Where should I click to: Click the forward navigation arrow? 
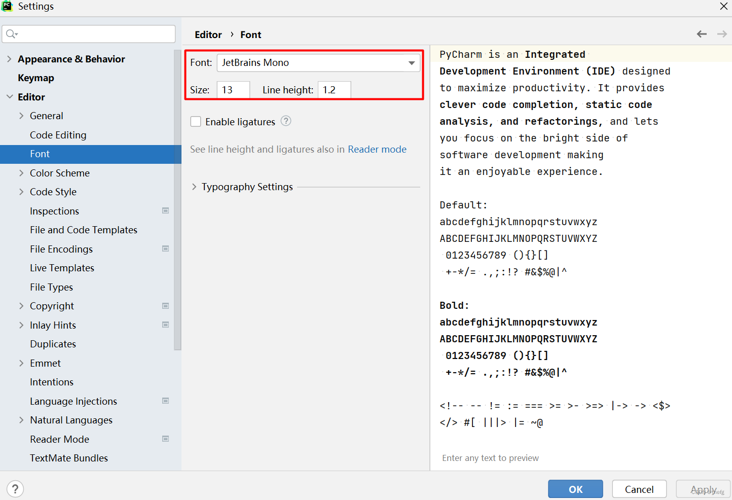[x=722, y=34]
